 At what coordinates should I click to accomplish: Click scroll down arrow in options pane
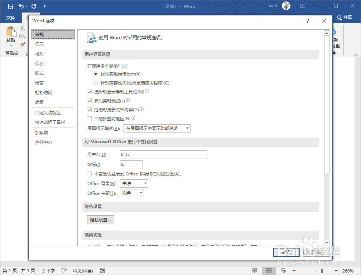click(327, 242)
